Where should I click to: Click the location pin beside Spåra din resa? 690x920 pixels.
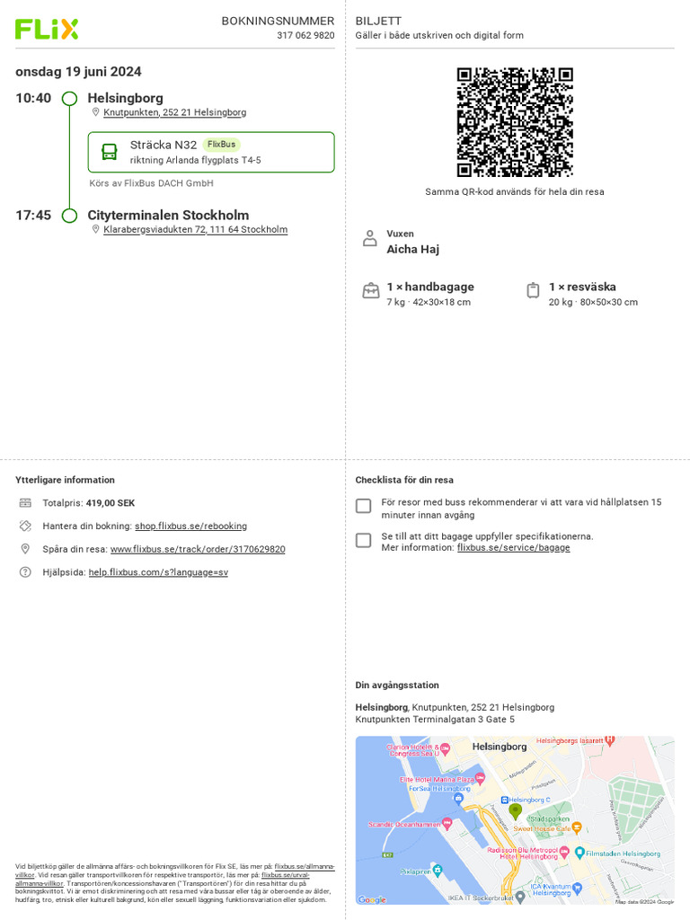click(x=25, y=549)
